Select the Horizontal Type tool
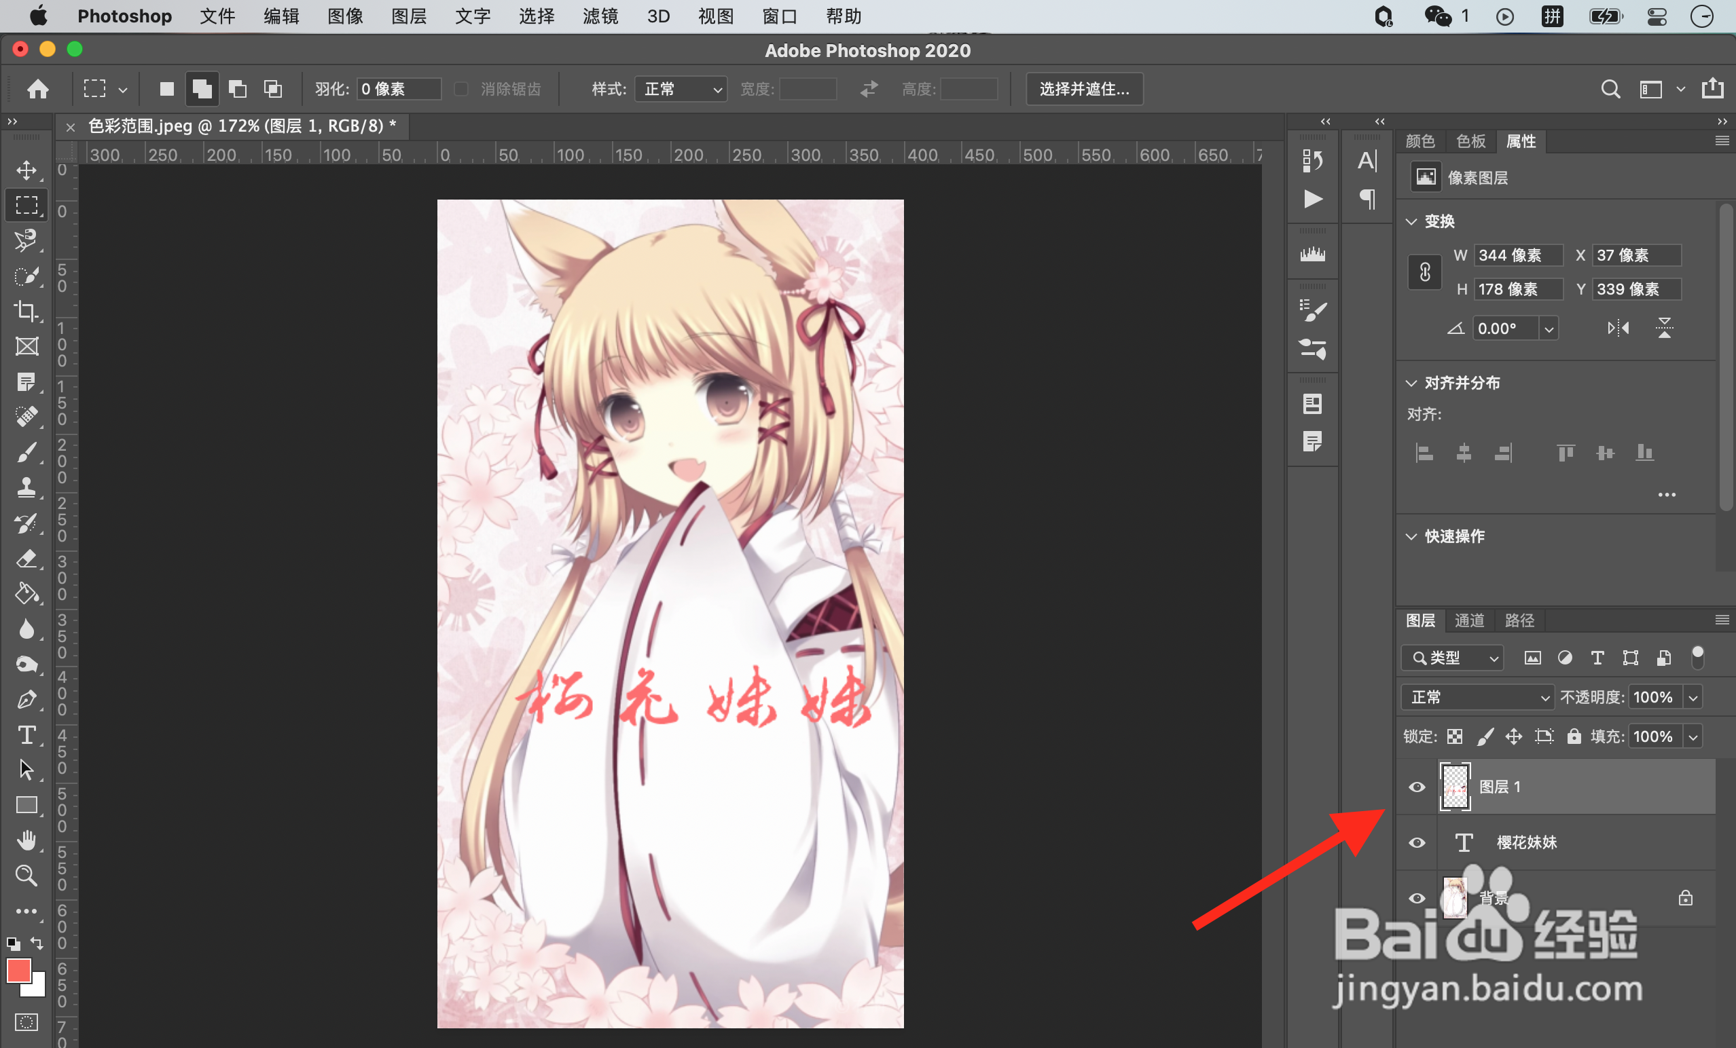Viewport: 1736px width, 1048px height. coord(26,734)
